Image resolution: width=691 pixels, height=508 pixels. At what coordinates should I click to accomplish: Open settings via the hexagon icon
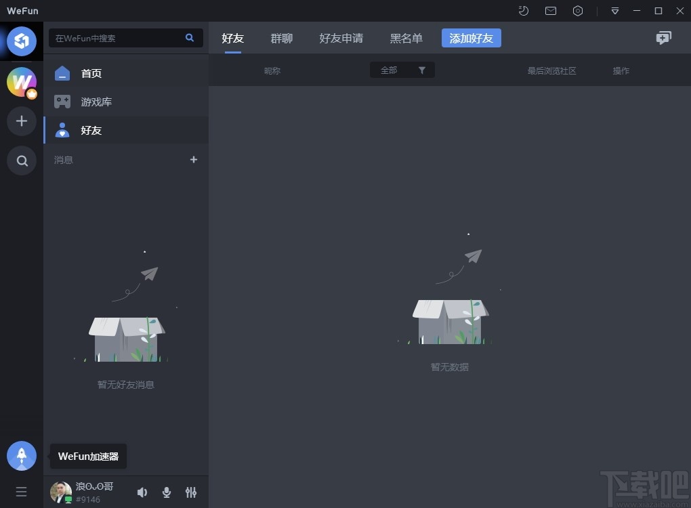click(577, 11)
